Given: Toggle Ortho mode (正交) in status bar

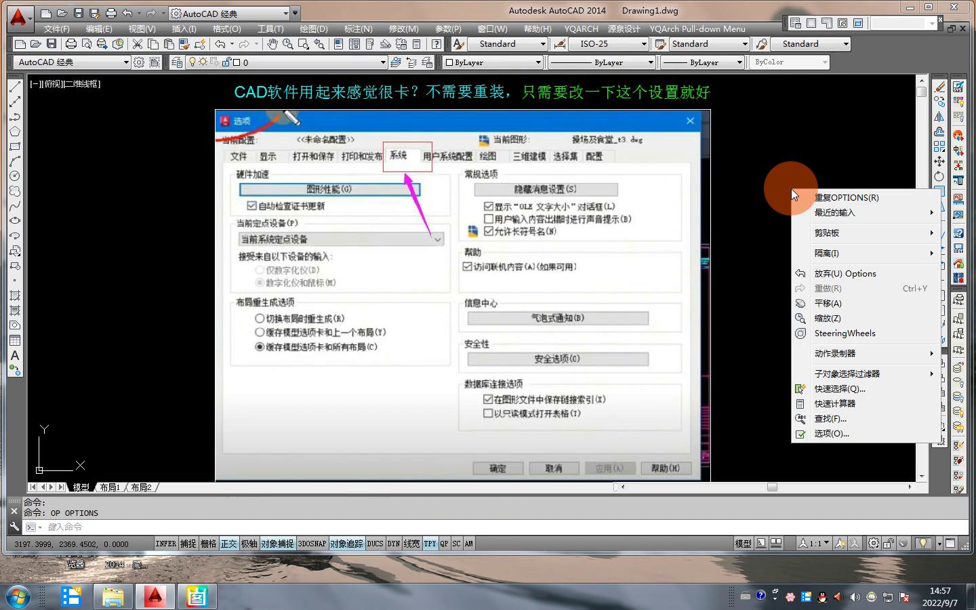Looking at the screenshot, I should 229,544.
